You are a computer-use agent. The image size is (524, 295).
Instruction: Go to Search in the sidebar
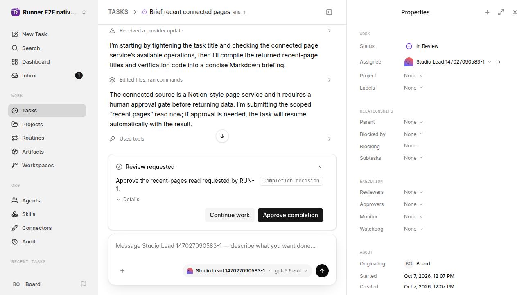pos(47,48)
